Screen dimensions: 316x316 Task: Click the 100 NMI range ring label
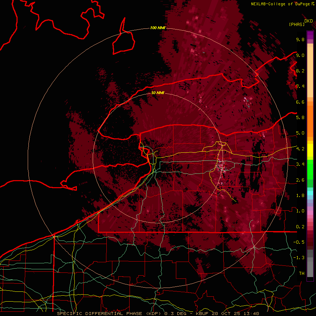coord(158,28)
